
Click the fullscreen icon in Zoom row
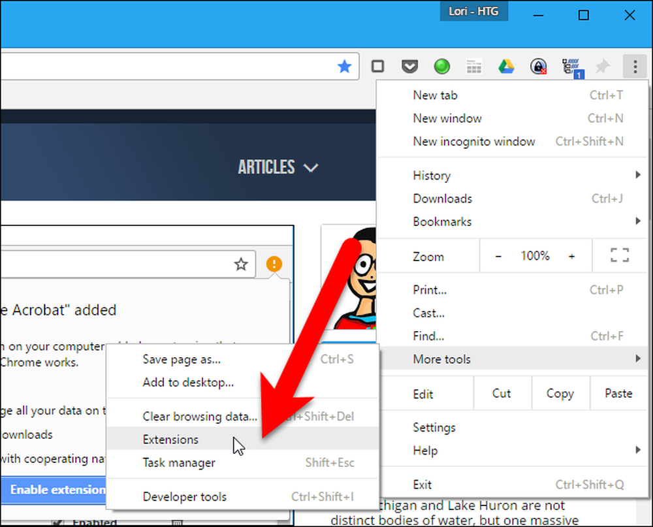(x=620, y=255)
